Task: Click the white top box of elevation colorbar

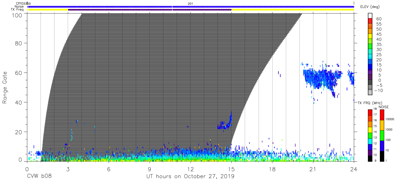Action: (x=370, y=16)
